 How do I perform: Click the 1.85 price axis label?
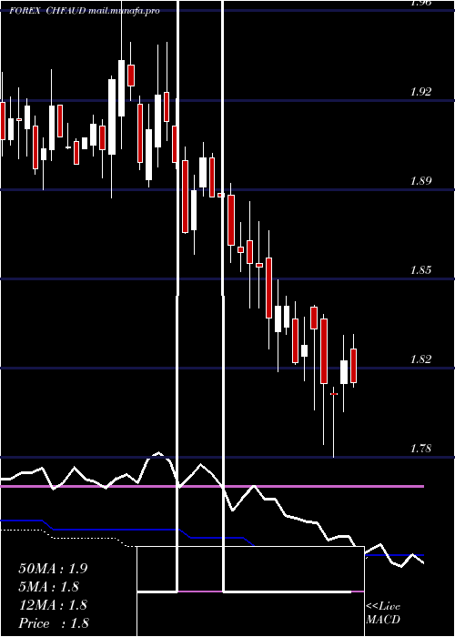[420, 270]
